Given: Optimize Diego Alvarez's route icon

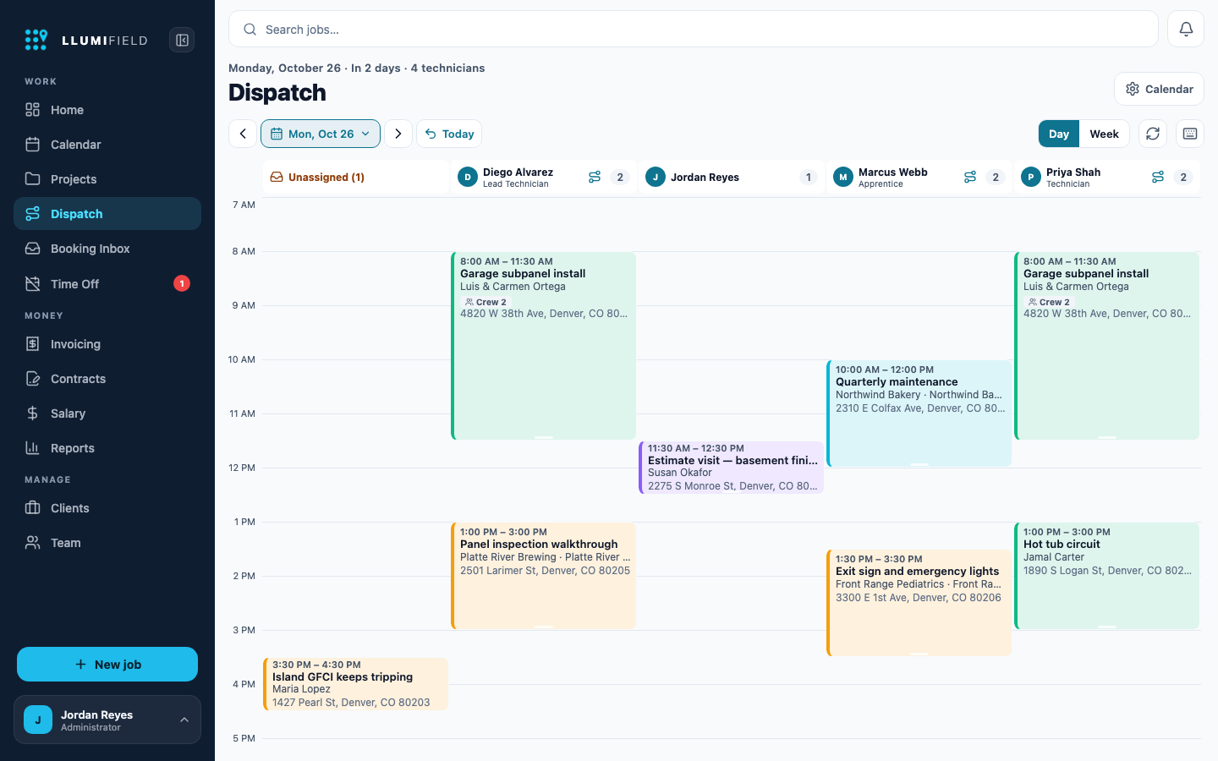Looking at the screenshot, I should 595,177.
